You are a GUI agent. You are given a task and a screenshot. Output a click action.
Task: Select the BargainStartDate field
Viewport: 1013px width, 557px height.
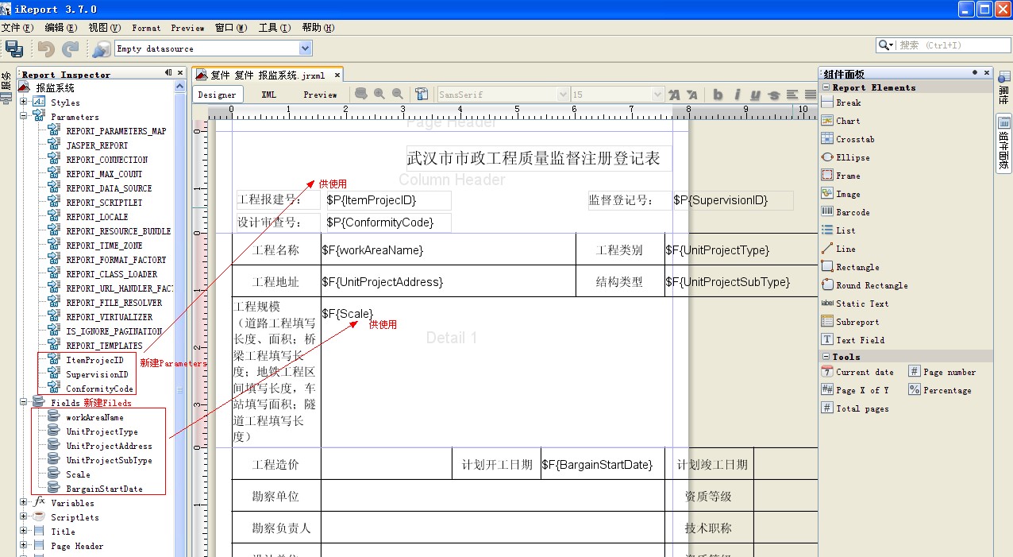[104, 489]
